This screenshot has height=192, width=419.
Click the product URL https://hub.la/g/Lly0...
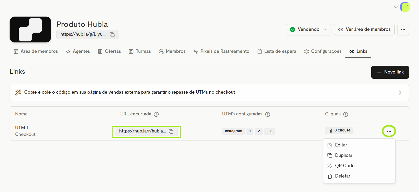pyautogui.click(x=83, y=34)
